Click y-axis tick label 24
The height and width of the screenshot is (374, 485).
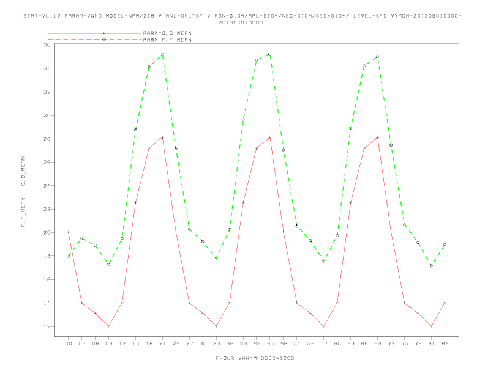(x=47, y=186)
